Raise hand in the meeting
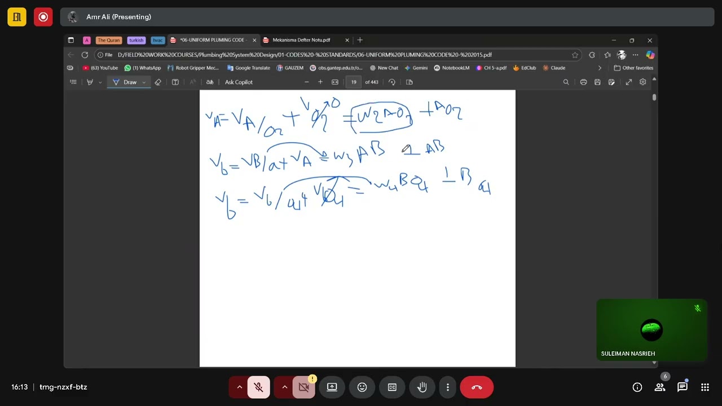This screenshot has height=406, width=722. point(422,387)
